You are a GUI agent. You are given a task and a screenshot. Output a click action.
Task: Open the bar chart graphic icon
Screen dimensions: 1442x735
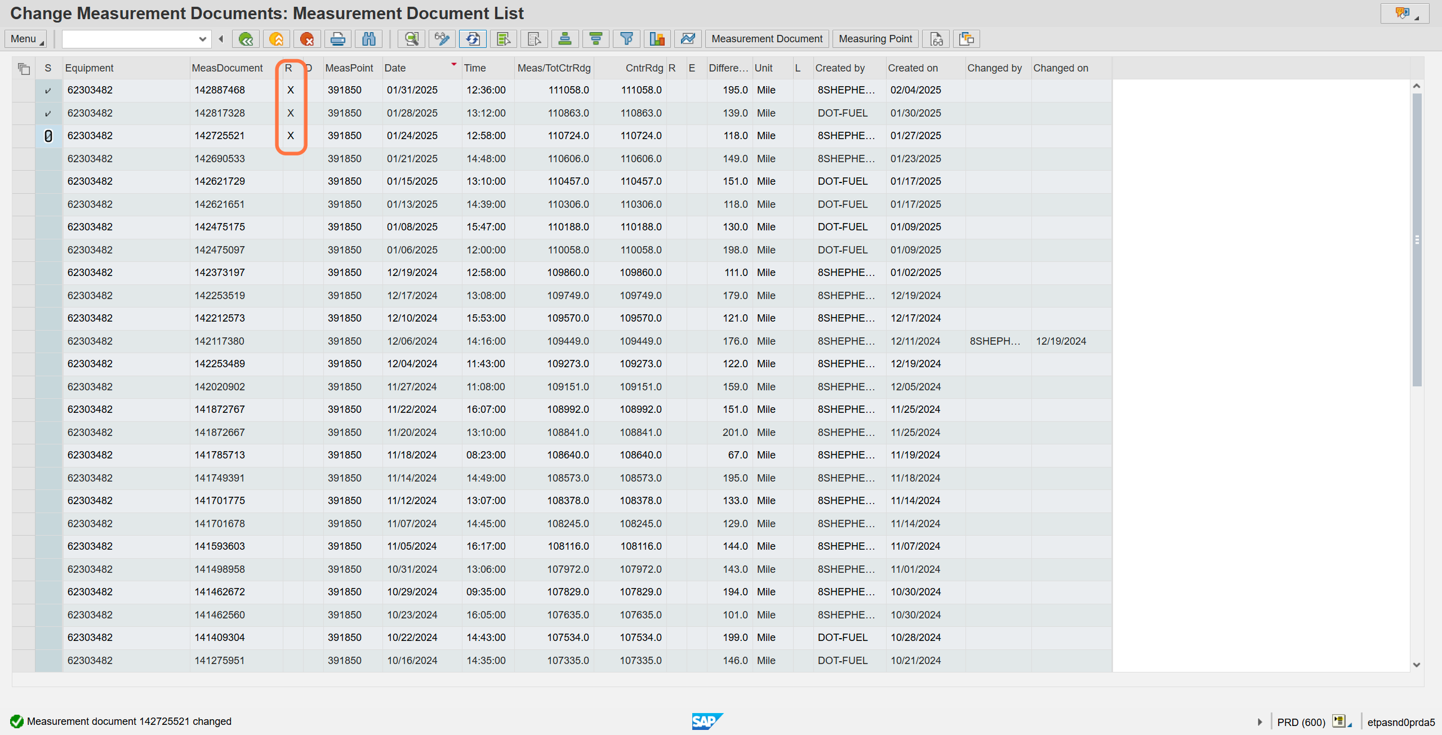click(x=657, y=39)
